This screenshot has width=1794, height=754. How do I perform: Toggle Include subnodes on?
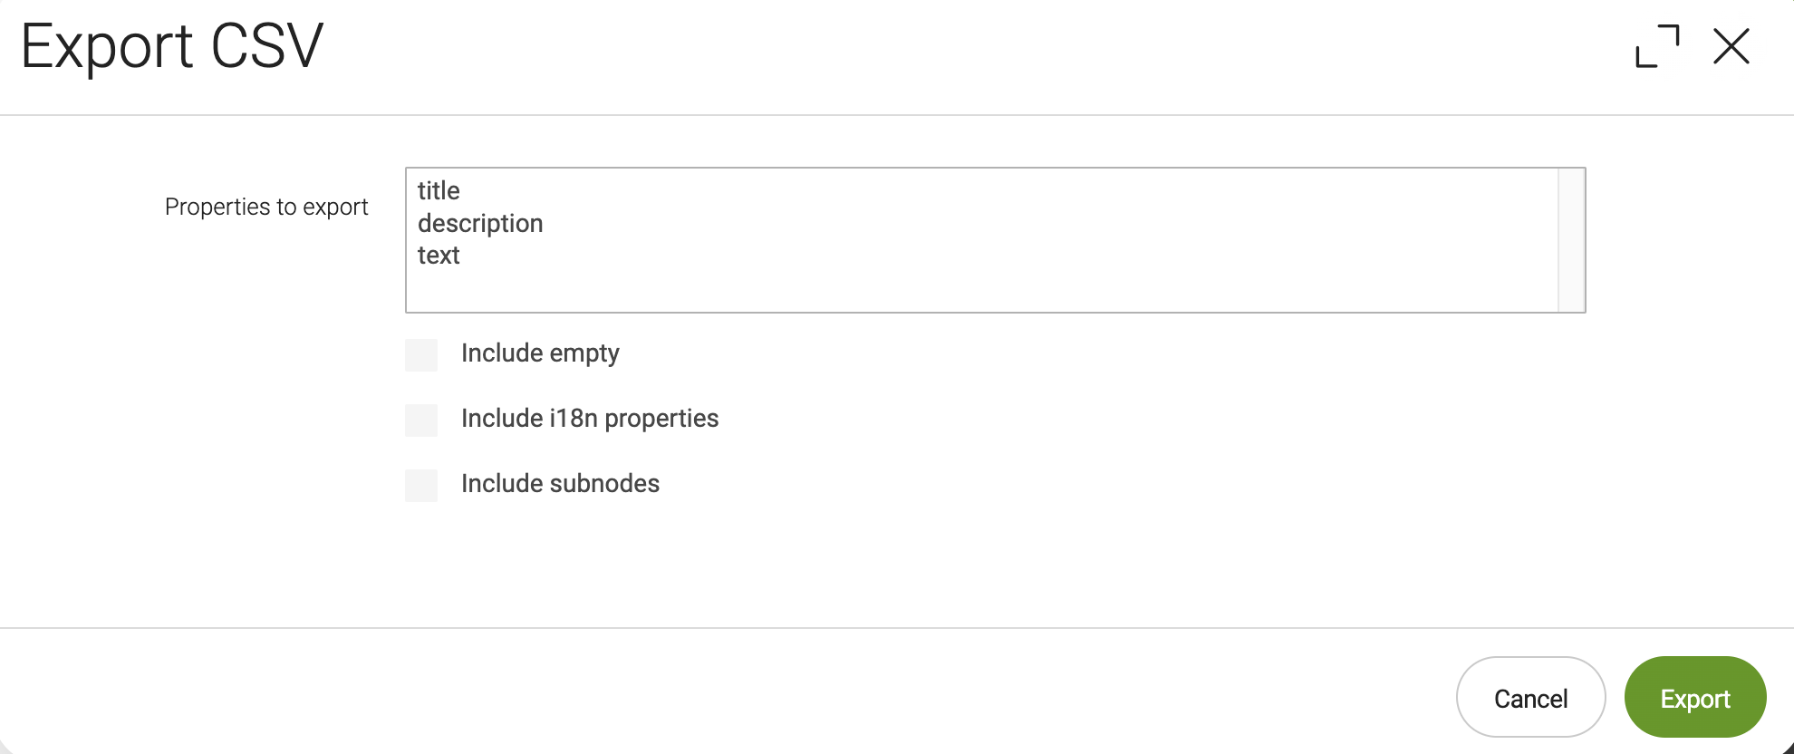(420, 486)
